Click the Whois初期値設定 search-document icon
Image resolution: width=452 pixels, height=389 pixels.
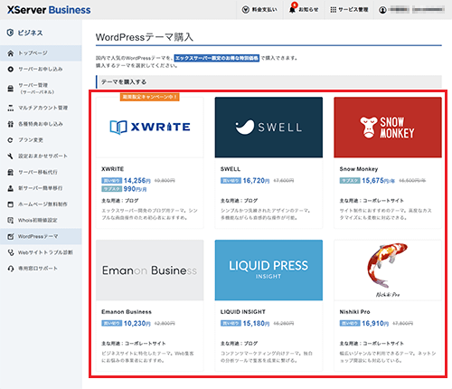11,220
